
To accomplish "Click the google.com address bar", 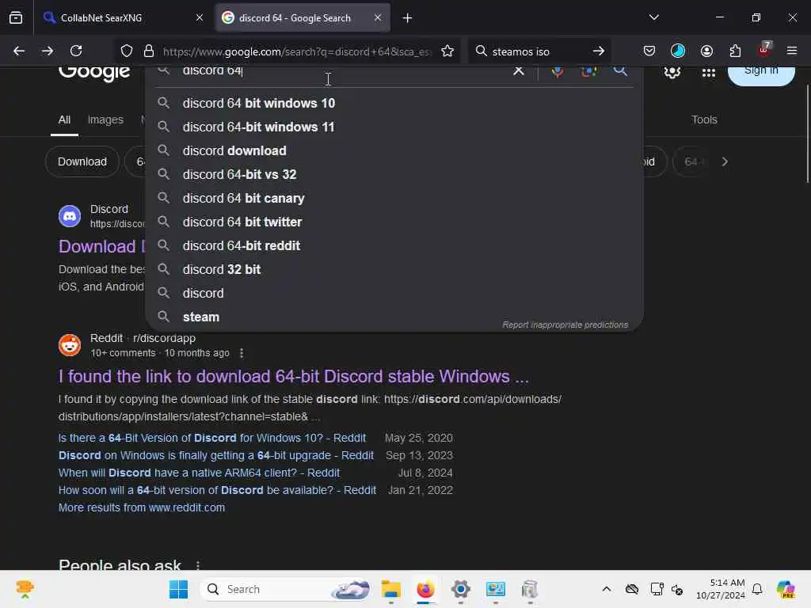I will (296, 51).
